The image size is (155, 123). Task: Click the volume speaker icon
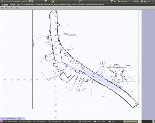(x=115, y=2)
